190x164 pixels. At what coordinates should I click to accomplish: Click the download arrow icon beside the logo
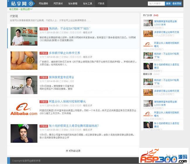(31, 4)
